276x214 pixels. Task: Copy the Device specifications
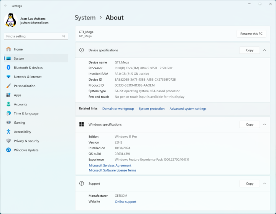click(250, 50)
